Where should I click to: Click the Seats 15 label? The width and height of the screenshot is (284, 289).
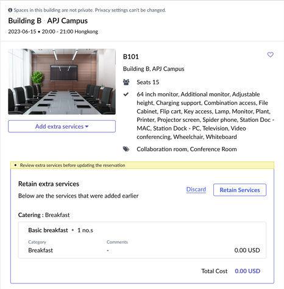coord(148,82)
